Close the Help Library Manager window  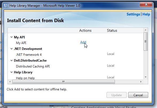point(146,4)
